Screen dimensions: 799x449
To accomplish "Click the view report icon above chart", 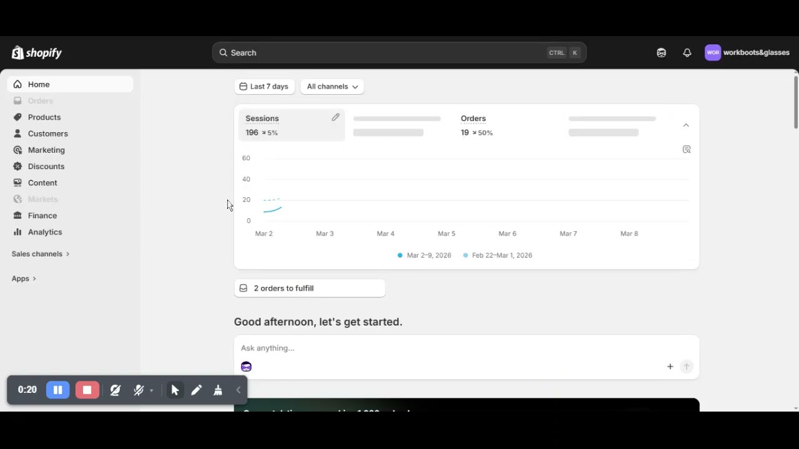I will pyautogui.click(x=687, y=150).
